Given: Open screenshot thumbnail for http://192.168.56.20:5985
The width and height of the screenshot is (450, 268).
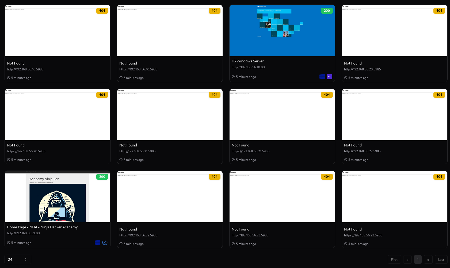Looking at the screenshot, I should coord(395,31).
